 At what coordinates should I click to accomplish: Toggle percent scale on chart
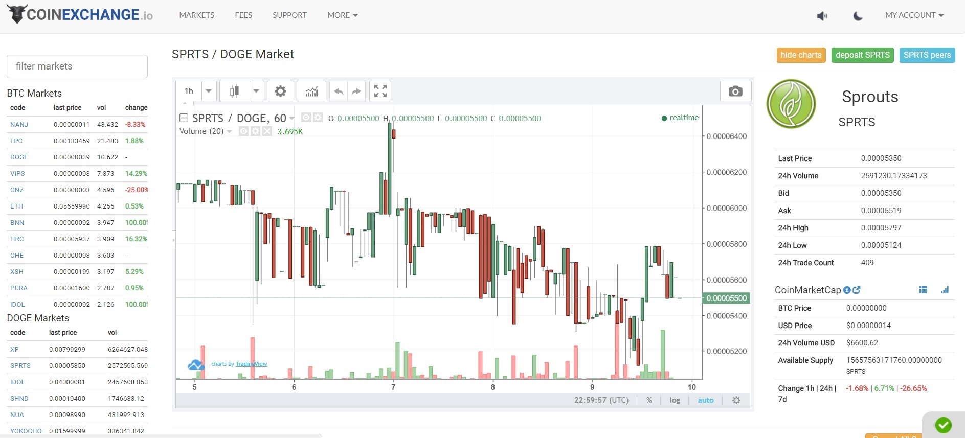click(649, 400)
